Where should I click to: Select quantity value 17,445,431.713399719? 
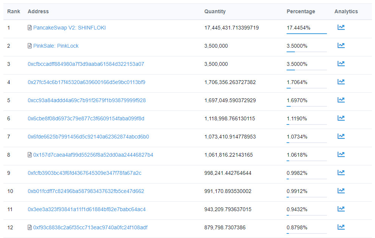point(231,28)
